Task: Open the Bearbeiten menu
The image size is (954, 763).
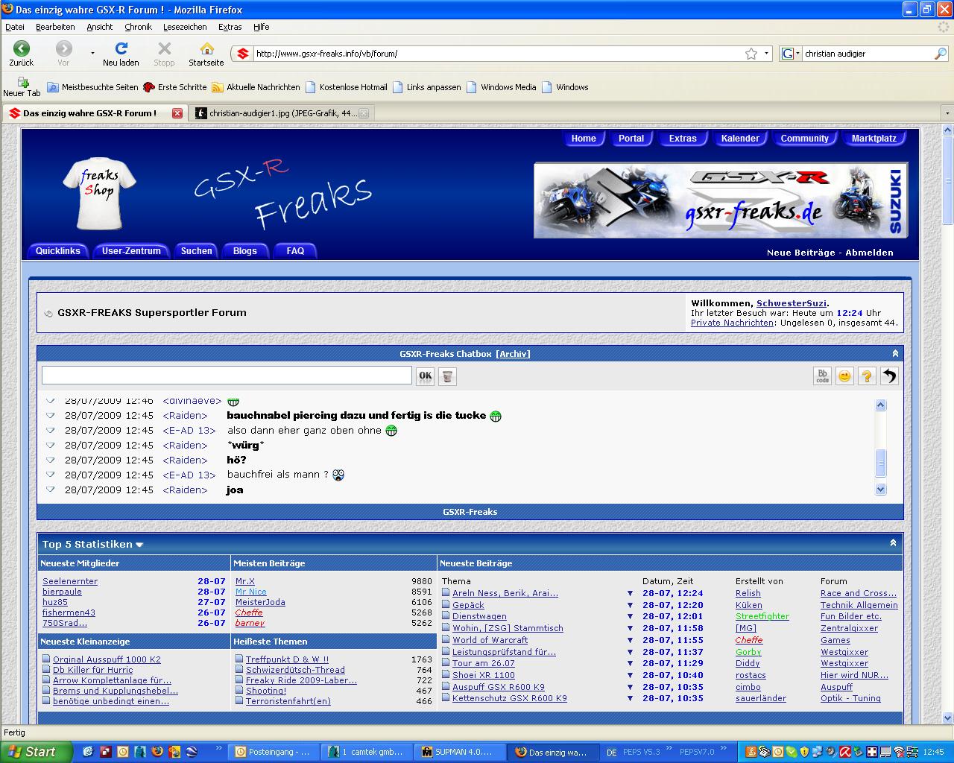Action: pyautogui.click(x=55, y=27)
